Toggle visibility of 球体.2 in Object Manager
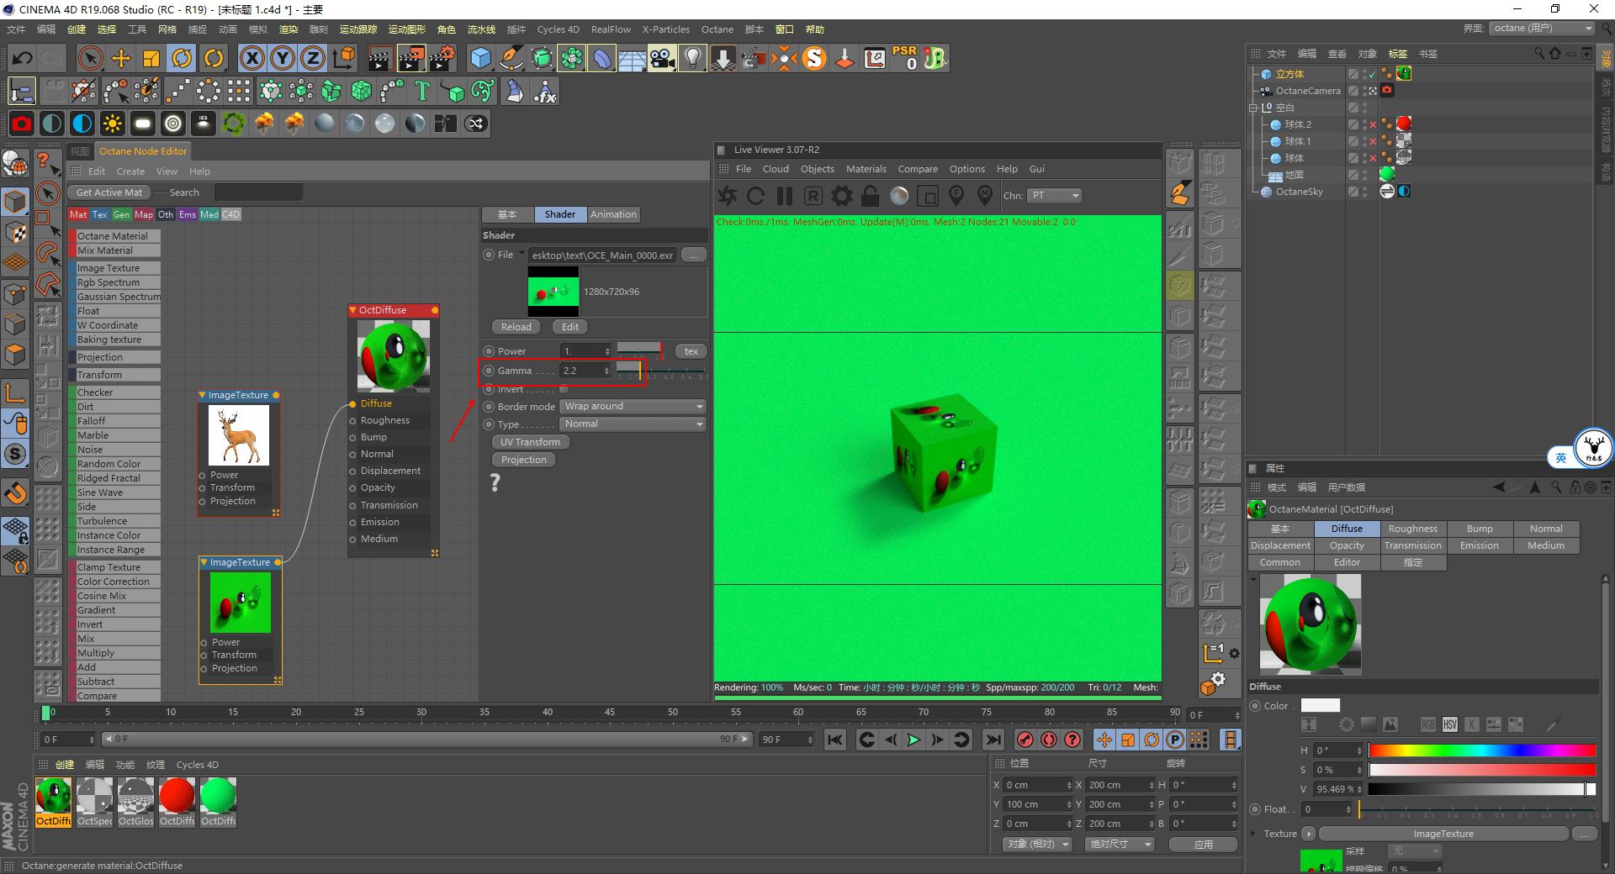Viewport: 1615px width, 874px height. click(x=1364, y=124)
